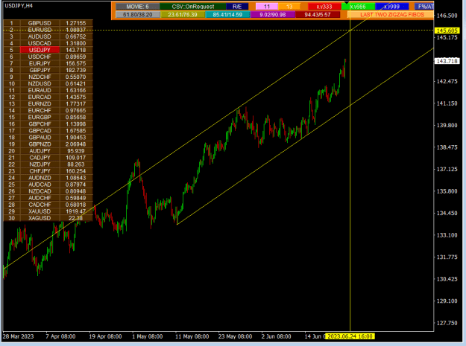This screenshot has height=346, width=466.
Task: Click the 11 May 08:00 time axis label
Action: 192,336
